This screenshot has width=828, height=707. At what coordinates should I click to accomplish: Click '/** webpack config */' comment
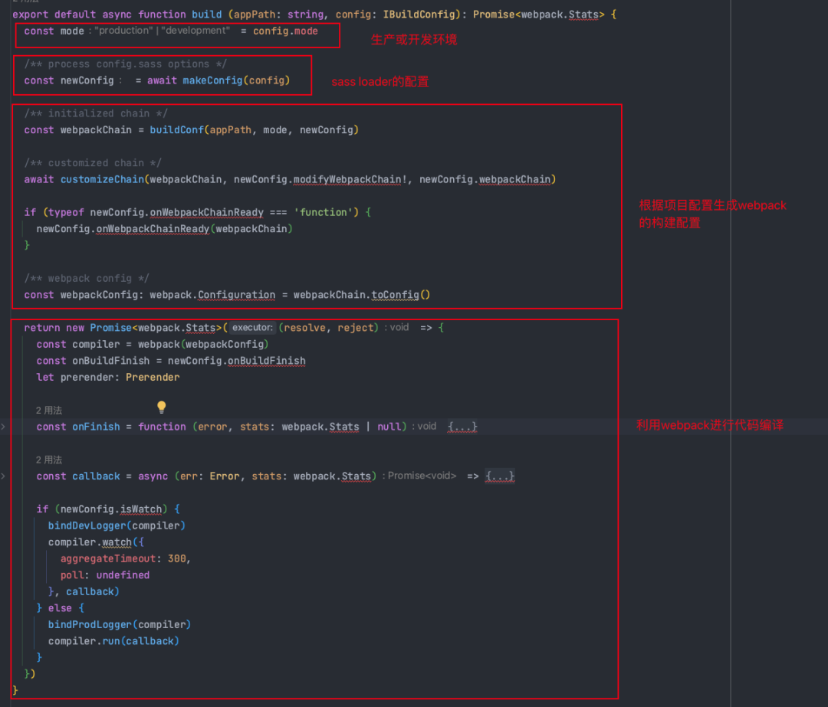(x=87, y=278)
